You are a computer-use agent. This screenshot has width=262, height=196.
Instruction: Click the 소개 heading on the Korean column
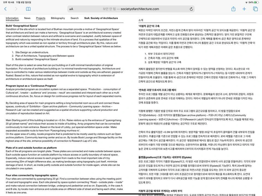pos(141,20)
